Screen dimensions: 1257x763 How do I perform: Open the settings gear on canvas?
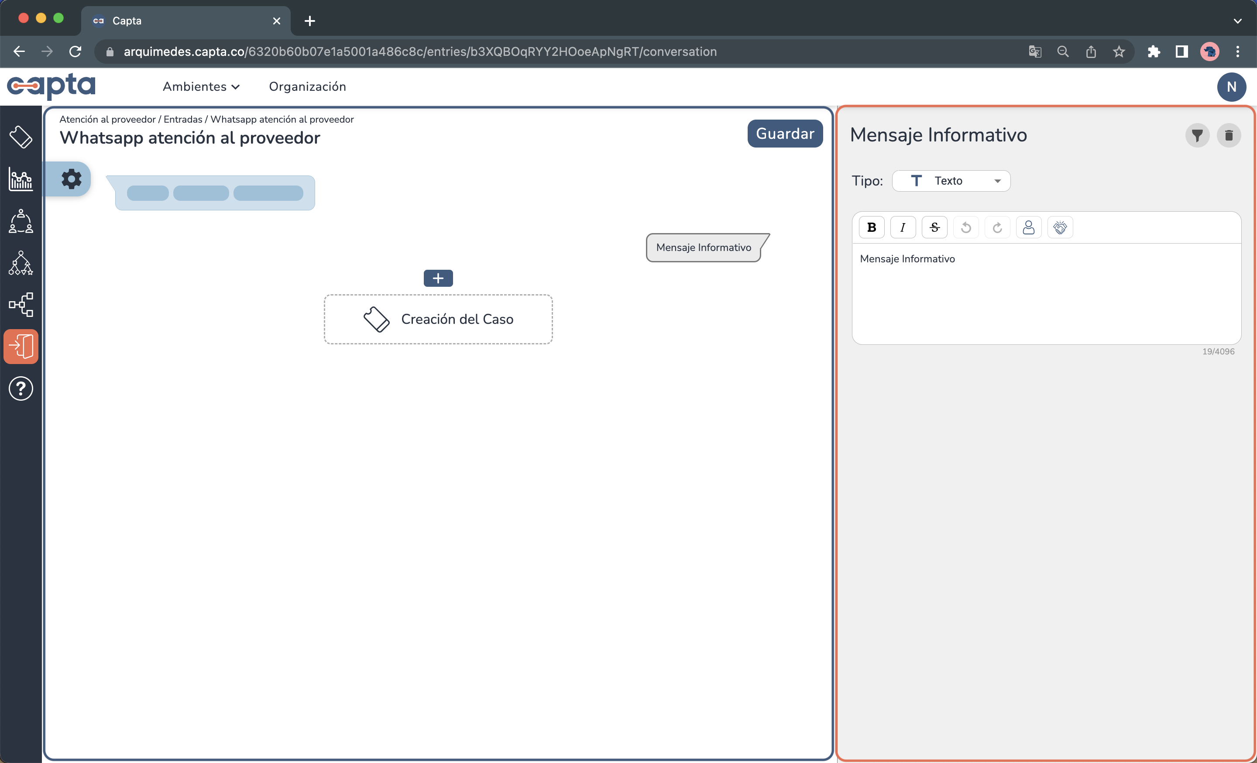[x=72, y=179]
